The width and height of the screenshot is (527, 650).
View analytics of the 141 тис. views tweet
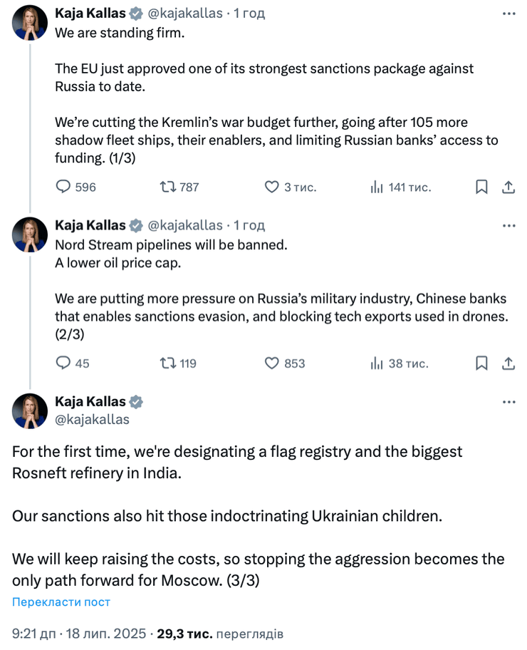point(377,187)
